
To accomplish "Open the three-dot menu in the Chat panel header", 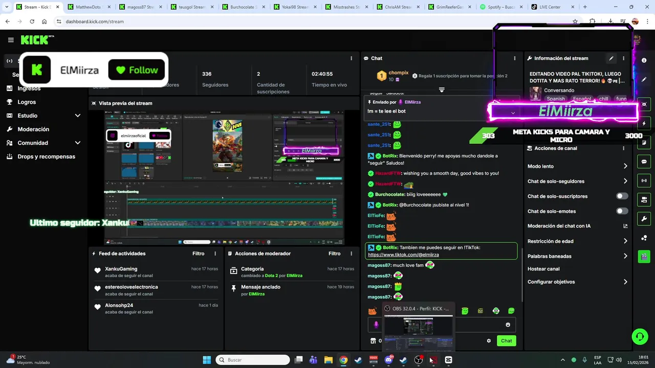I will 515,58.
